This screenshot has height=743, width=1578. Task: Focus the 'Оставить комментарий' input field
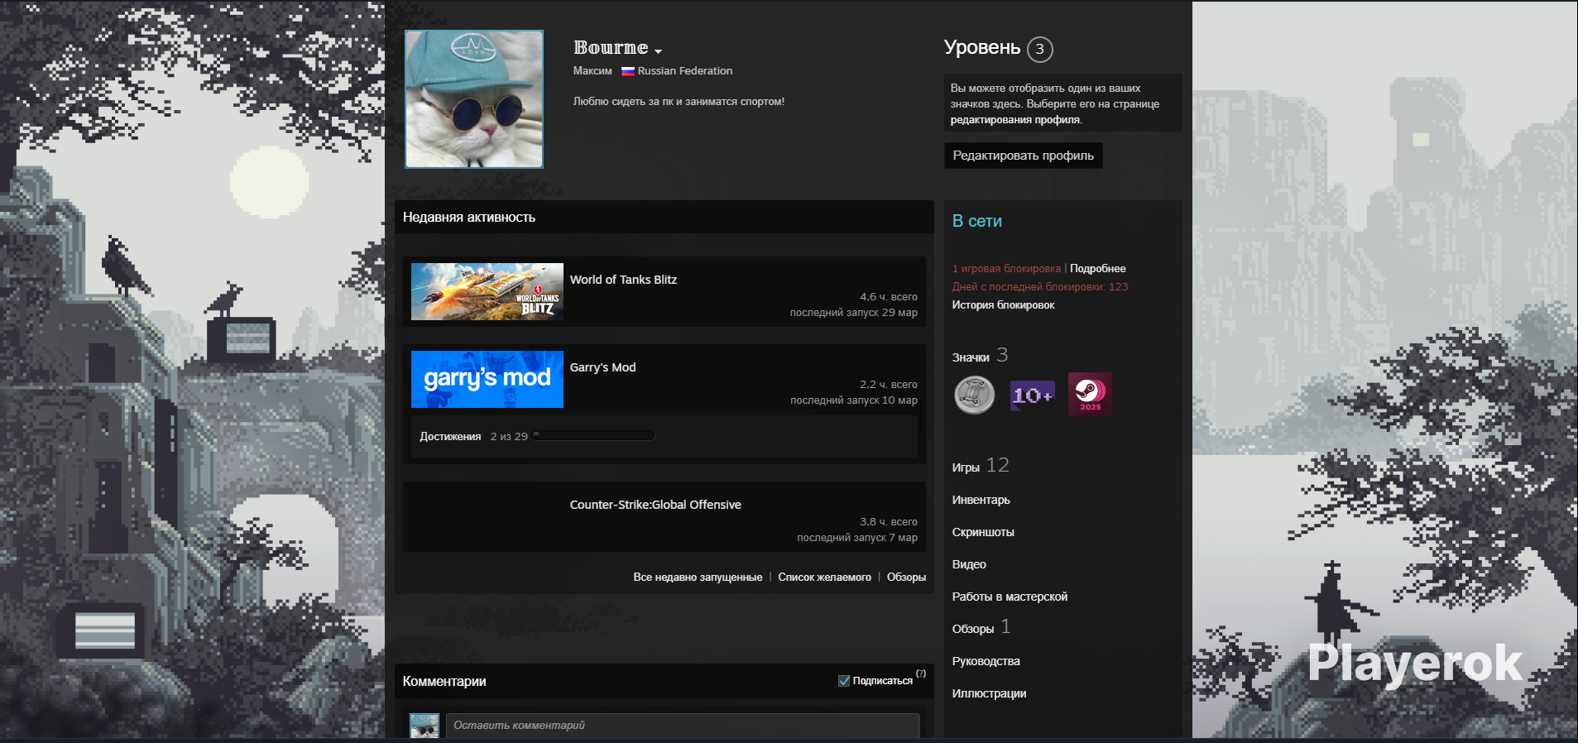pyautogui.click(x=683, y=726)
